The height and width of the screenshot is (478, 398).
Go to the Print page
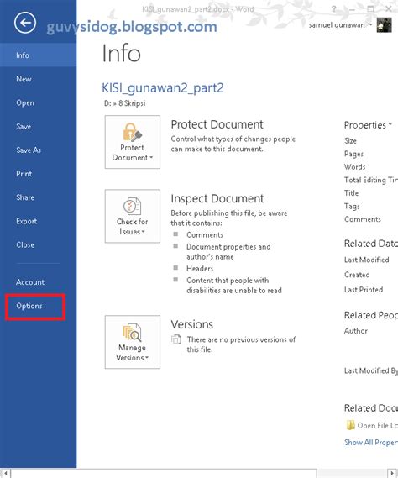[x=38, y=174]
